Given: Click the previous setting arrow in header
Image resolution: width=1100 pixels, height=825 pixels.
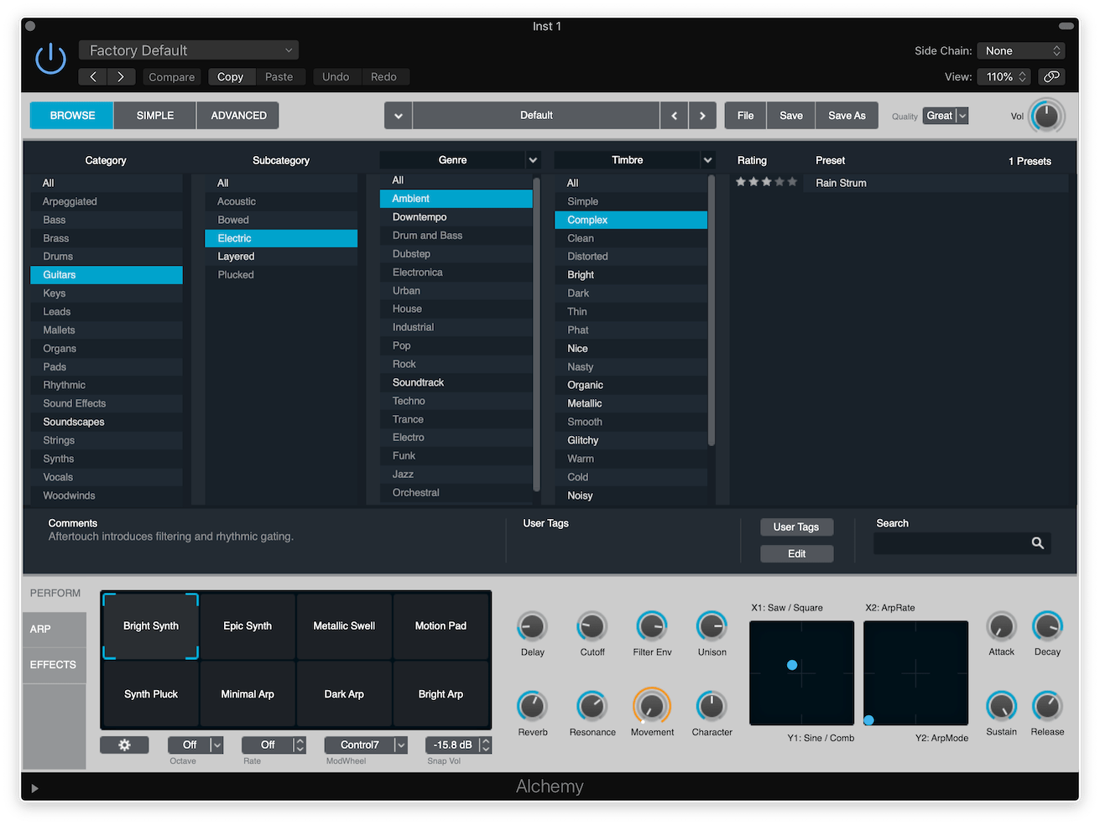Looking at the screenshot, I should (x=93, y=76).
